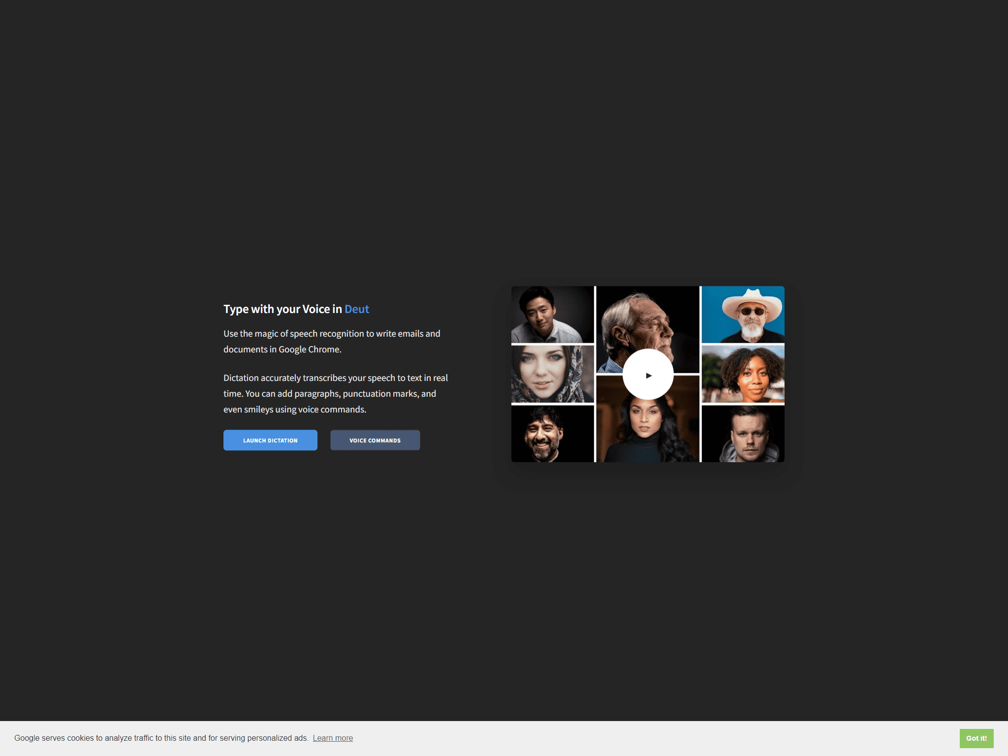The height and width of the screenshot is (756, 1008).
Task: Click the Launch Dictation button
Action: point(270,440)
